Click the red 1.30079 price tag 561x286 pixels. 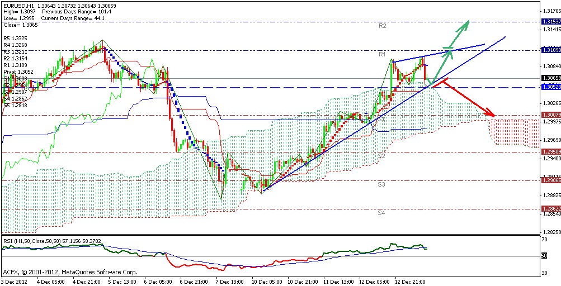click(551, 115)
